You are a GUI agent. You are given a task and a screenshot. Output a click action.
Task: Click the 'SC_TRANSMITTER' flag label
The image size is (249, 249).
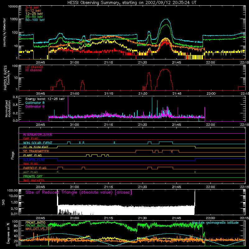(x=36, y=151)
